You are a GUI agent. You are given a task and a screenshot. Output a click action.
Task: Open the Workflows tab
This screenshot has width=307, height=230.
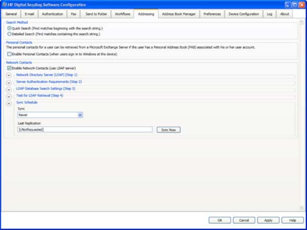pos(123,14)
